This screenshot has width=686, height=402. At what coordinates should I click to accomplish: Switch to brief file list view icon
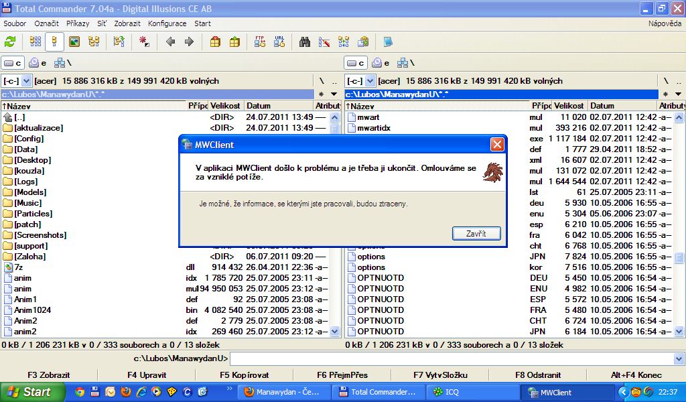pyautogui.click(x=36, y=42)
